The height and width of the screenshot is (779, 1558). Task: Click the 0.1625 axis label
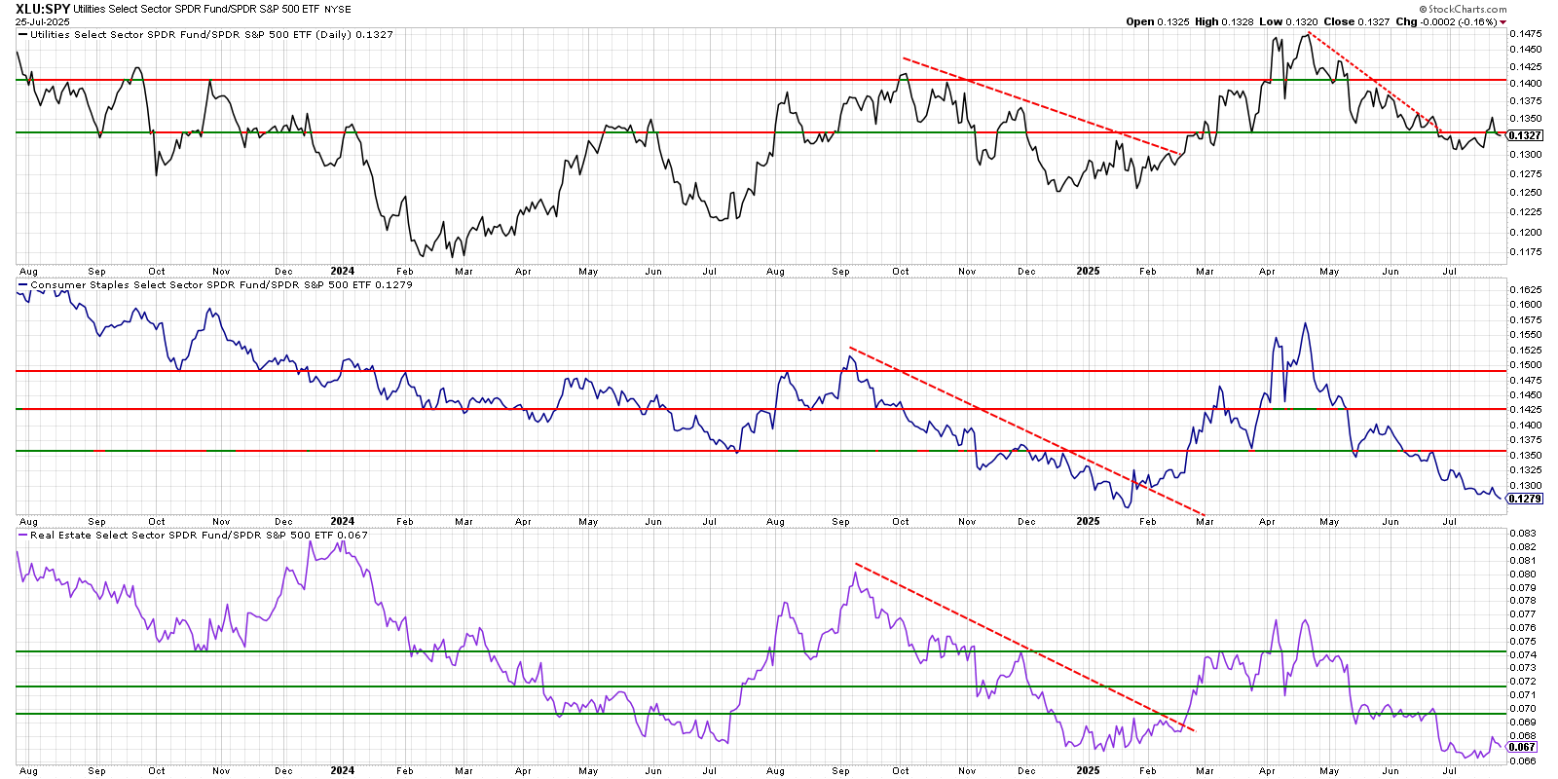pos(1526,289)
